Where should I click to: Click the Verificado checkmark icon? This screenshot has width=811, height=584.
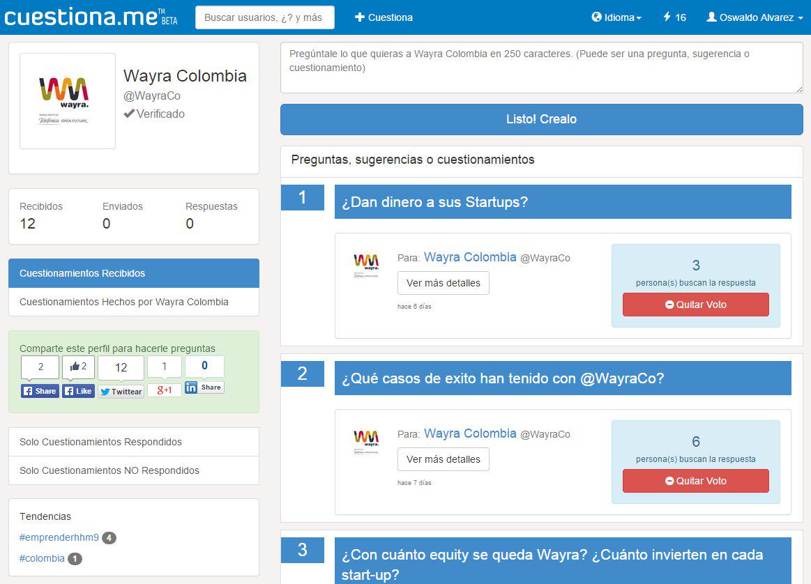point(129,113)
